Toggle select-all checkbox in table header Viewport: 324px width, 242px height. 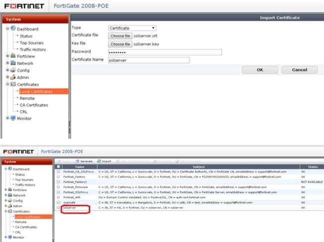pos(58,166)
